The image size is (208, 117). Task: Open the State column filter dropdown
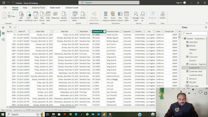pyautogui.click(x=162, y=32)
